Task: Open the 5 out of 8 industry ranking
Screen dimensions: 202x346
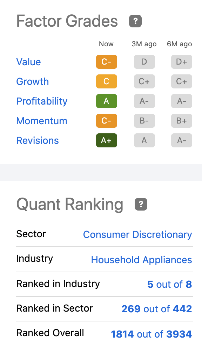Action: 170,285
